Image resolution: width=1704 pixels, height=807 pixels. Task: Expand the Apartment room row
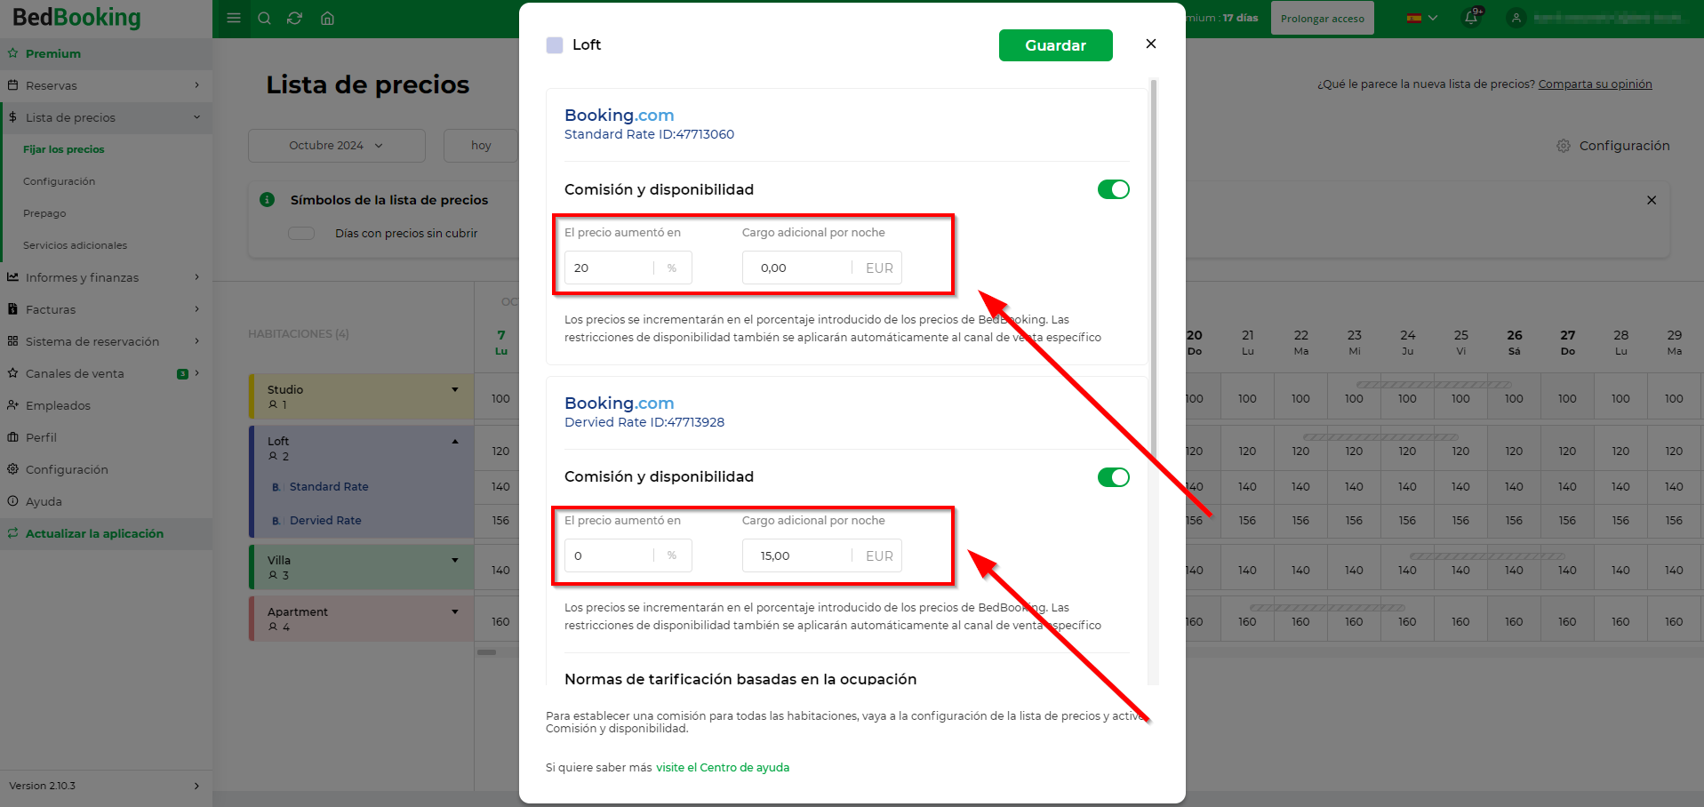[x=455, y=611]
